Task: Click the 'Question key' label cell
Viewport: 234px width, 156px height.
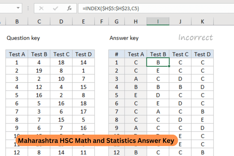Action: pyautogui.click(x=23, y=38)
